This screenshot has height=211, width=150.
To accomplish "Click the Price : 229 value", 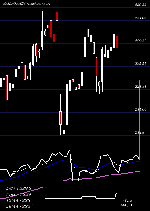I will coord(19,194).
